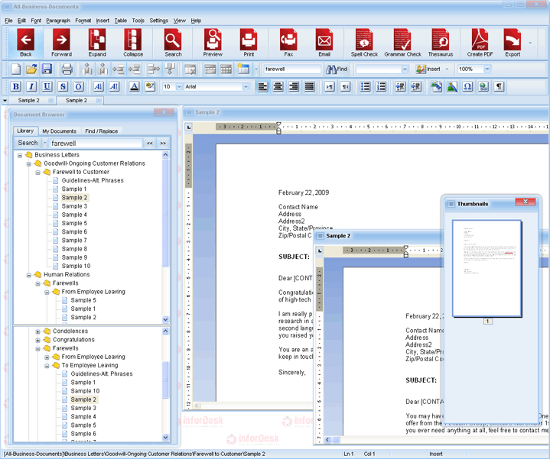Click the Expand tree icon
Image resolution: width=550 pixels, height=459 pixels.
pyautogui.click(x=97, y=43)
